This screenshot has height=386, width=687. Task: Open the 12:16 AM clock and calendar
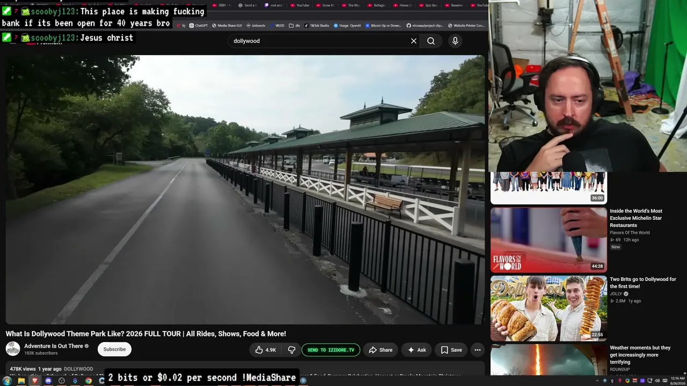tap(677, 381)
